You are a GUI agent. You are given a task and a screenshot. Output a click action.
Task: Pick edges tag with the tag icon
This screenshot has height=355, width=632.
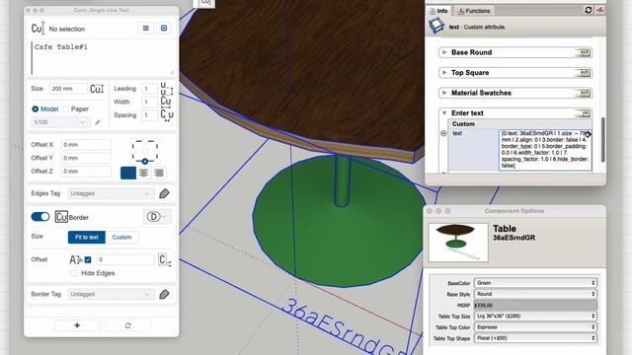coord(164,193)
